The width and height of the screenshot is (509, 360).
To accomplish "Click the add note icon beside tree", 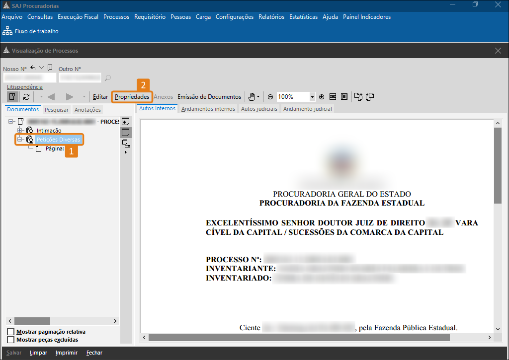I will click(x=125, y=122).
